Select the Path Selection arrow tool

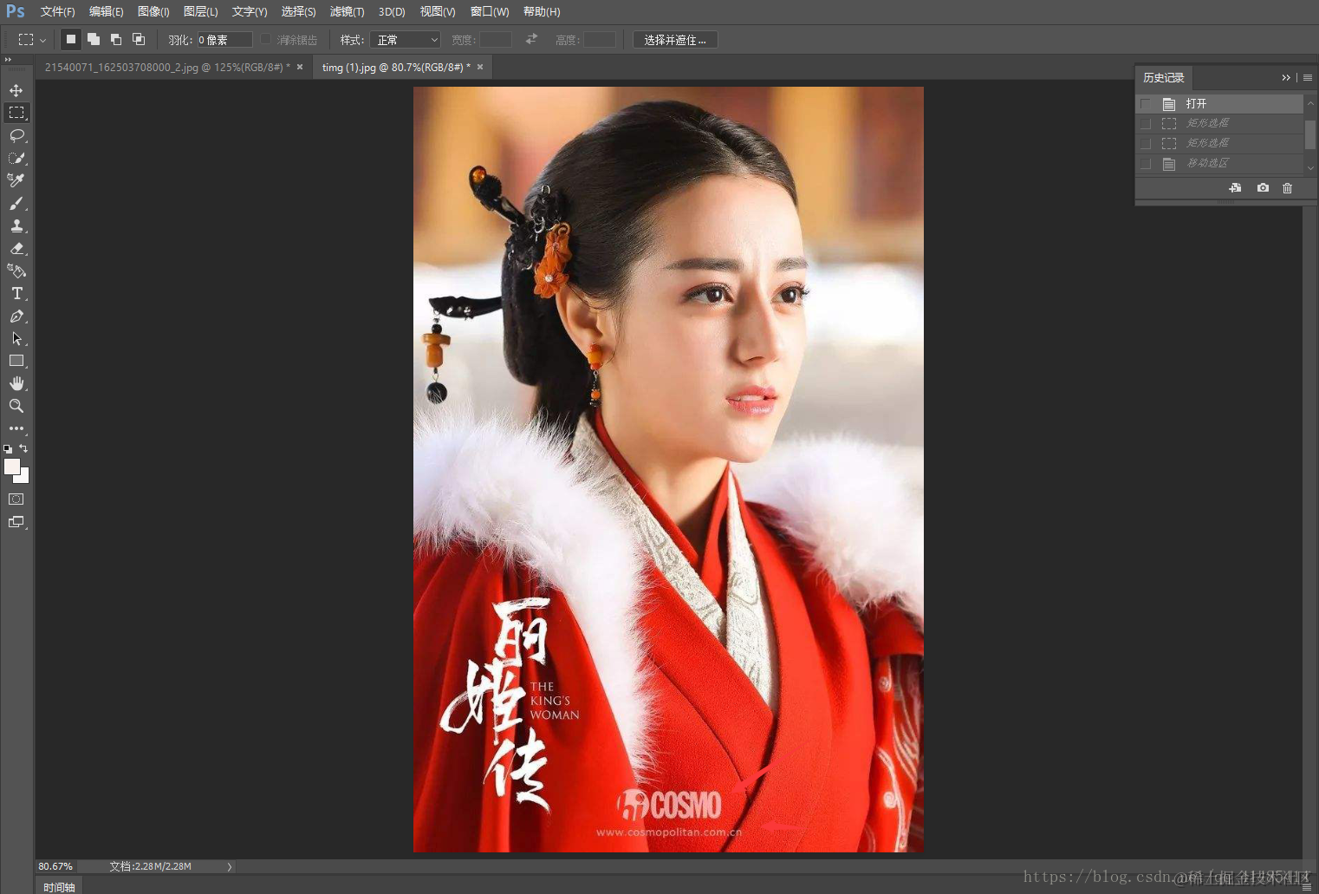click(x=16, y=339)
